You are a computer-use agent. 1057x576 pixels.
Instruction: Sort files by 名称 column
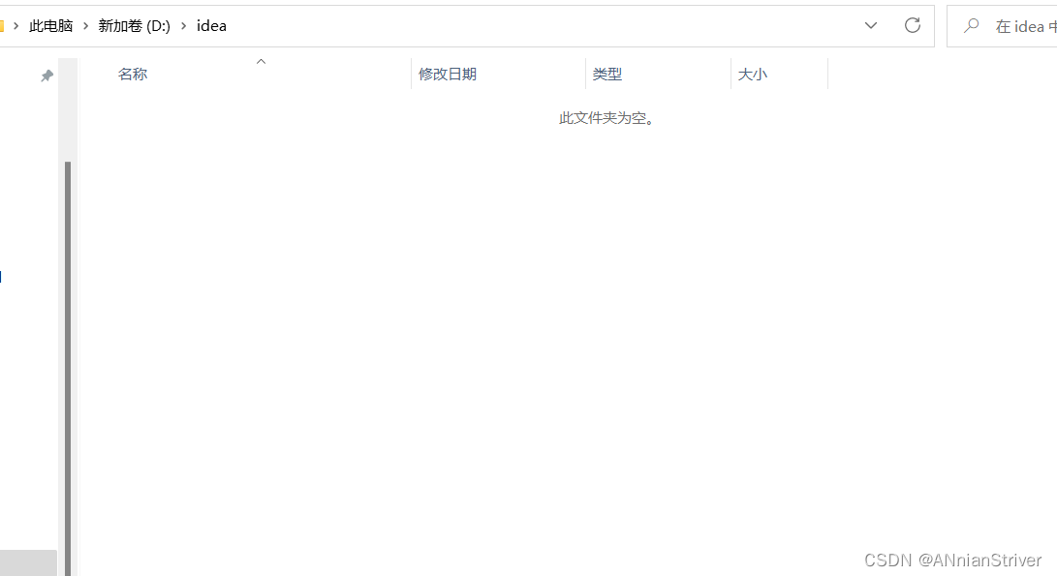point(133,75)
